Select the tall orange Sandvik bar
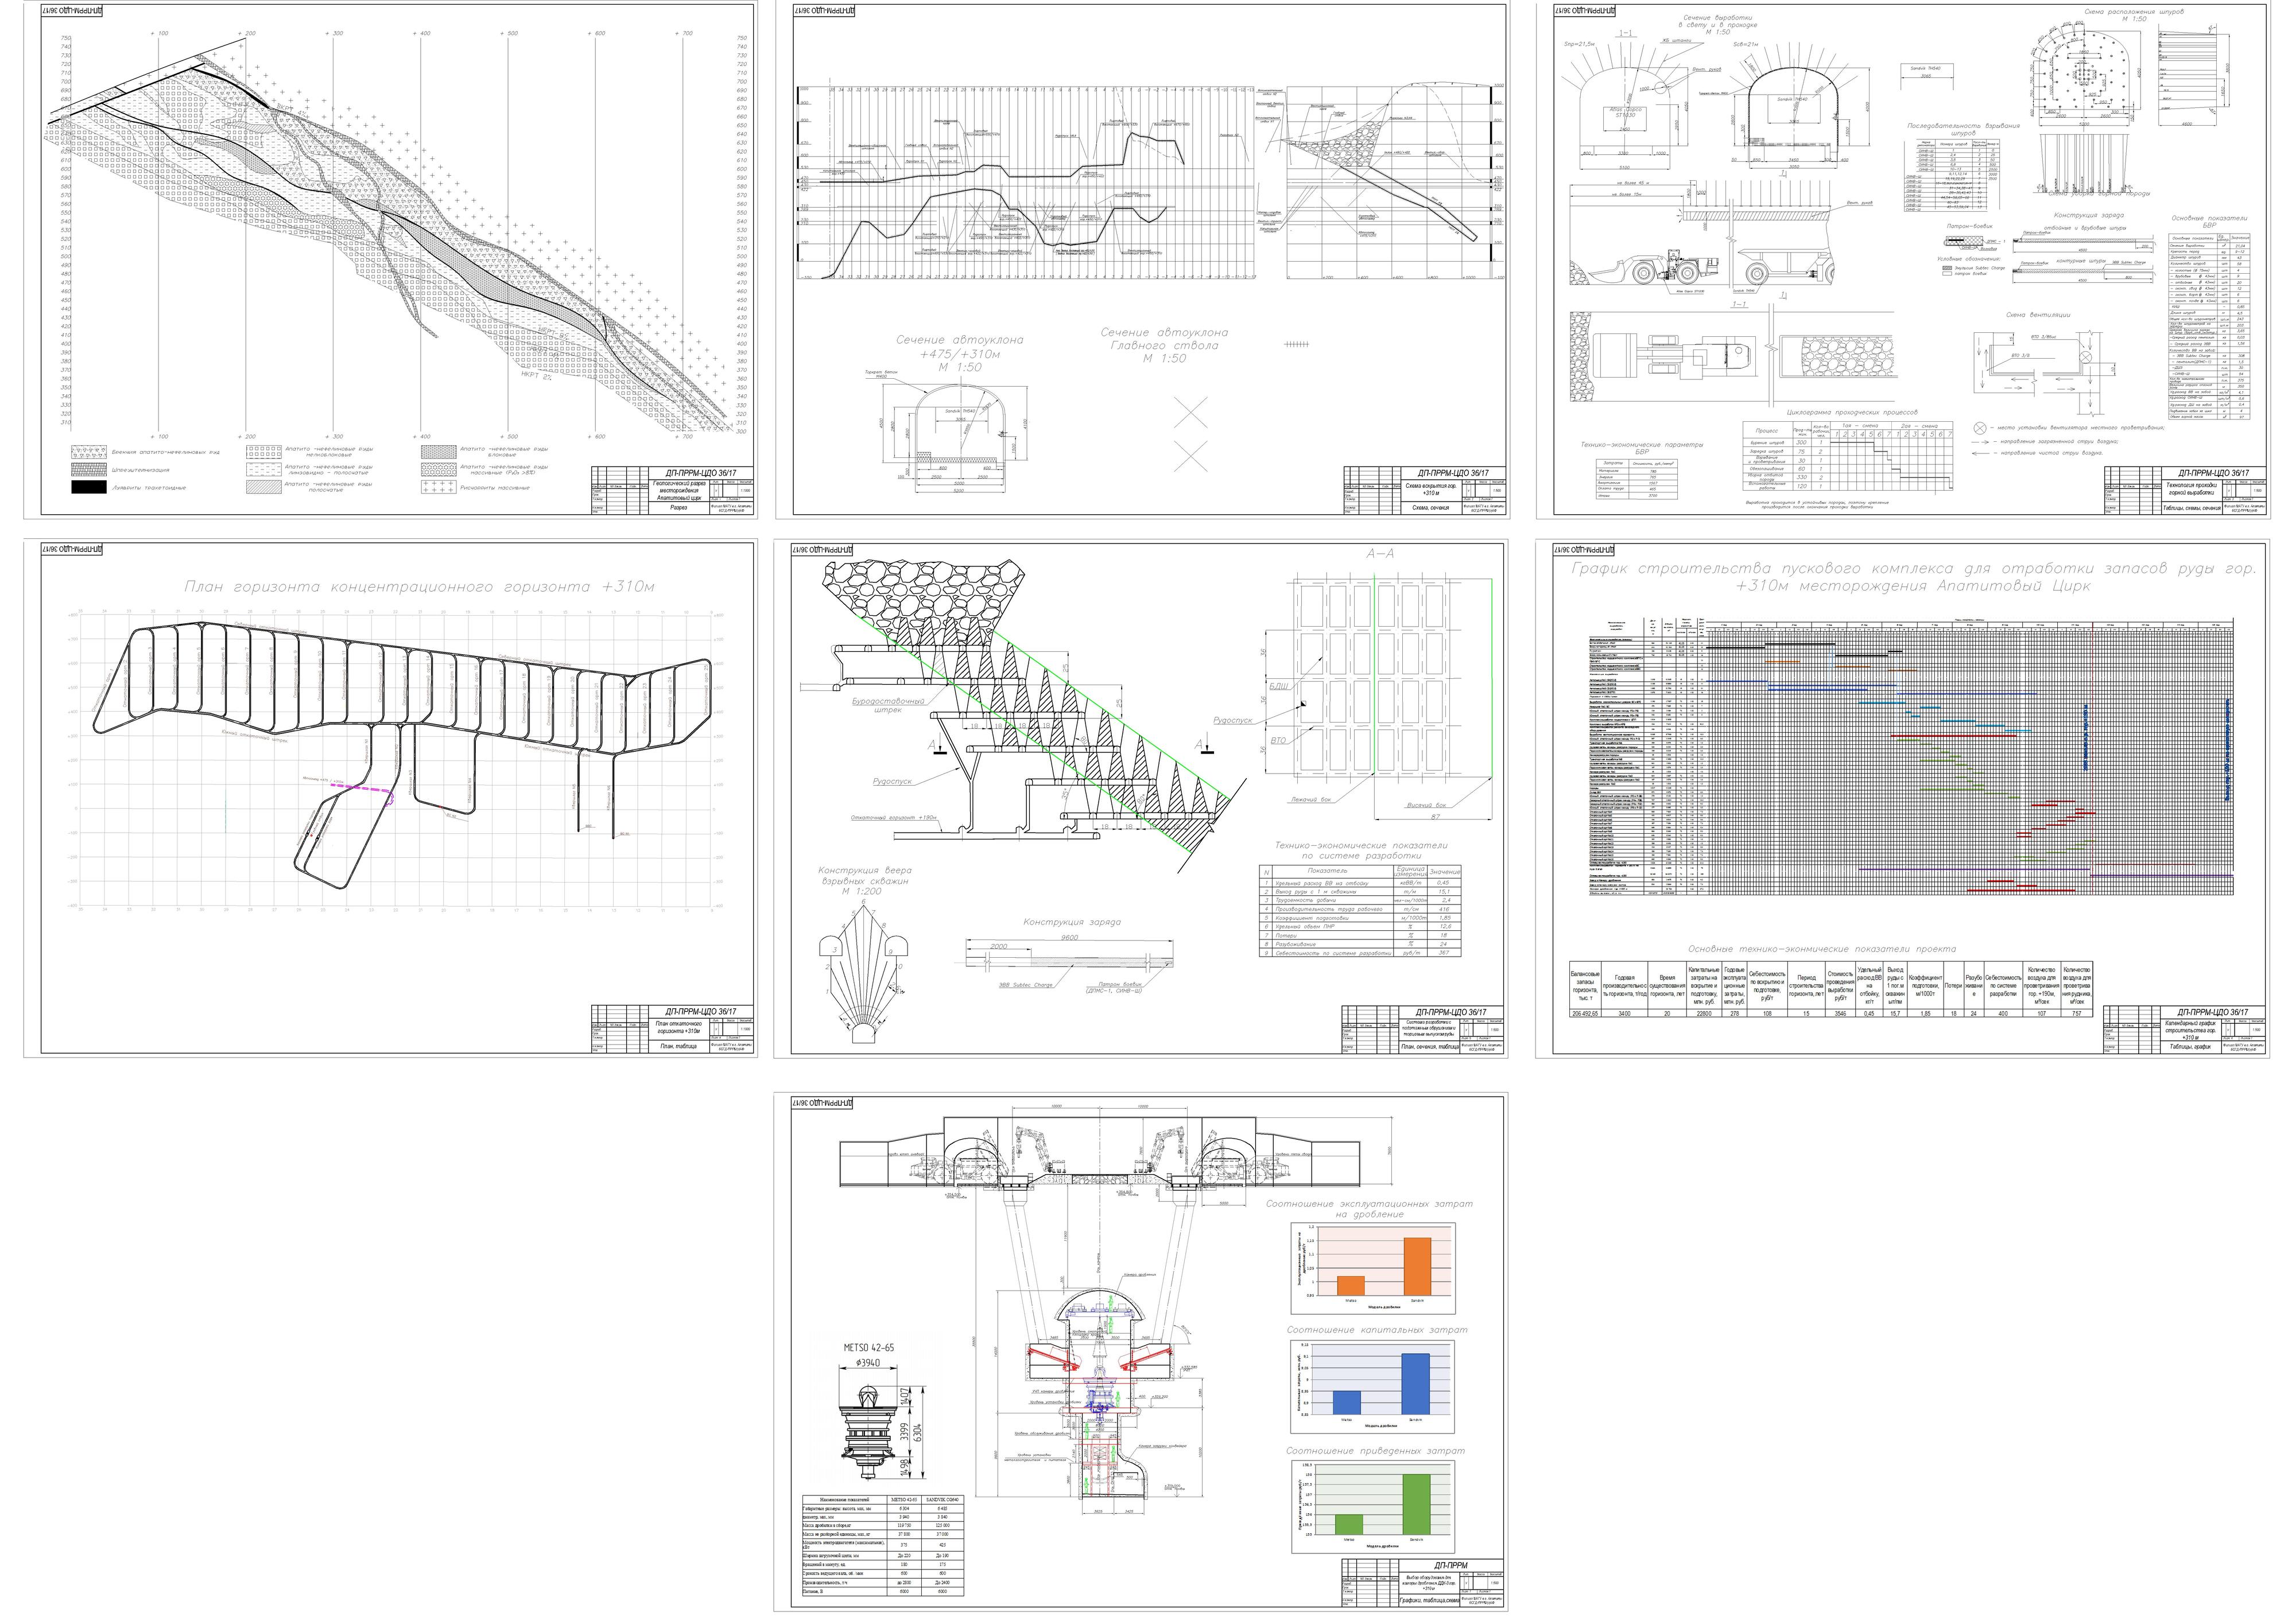The height and width of the screenshot is (1616, 2296). tap(1417, 1267)
